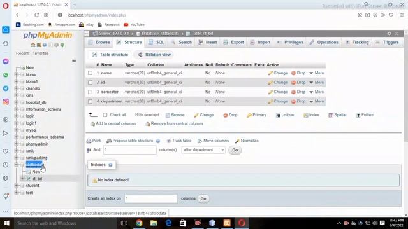Click the Windows Start button
408x229 pixels.
(x=7, y=223)
